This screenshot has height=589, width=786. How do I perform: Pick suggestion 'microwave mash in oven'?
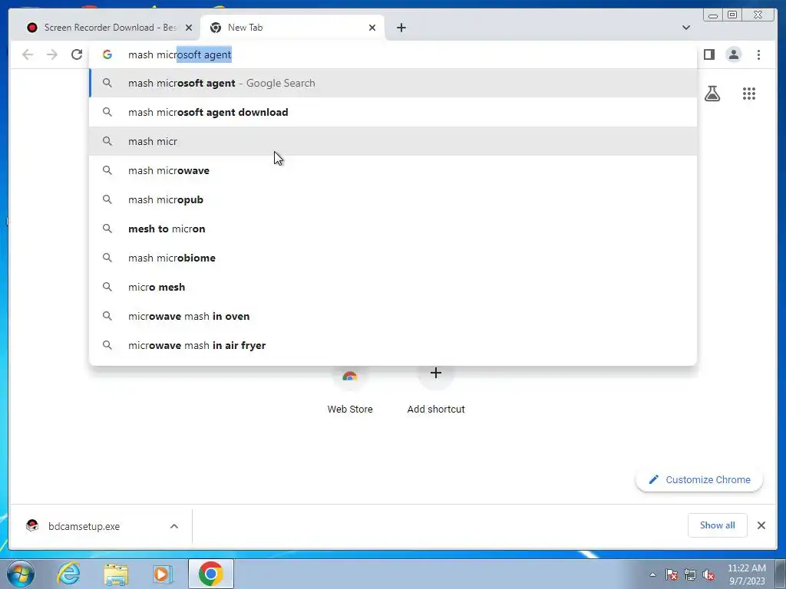point(393,315)
